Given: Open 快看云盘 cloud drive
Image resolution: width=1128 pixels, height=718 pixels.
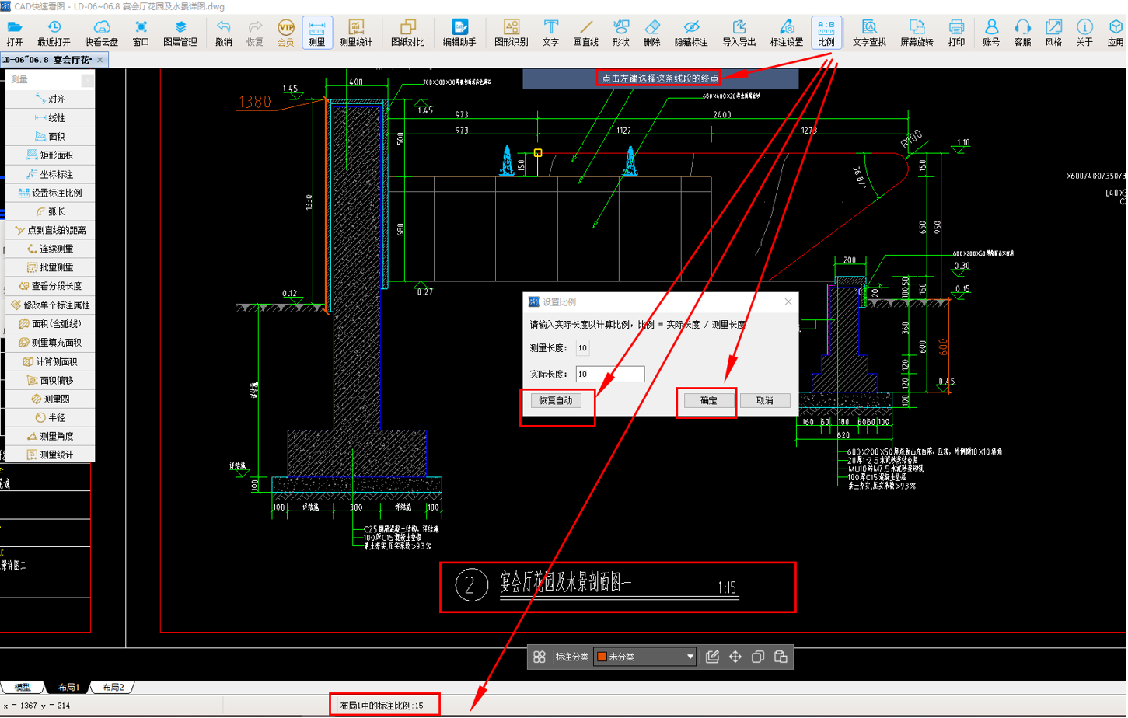Looking at the screenshot, I should point(102,33).
